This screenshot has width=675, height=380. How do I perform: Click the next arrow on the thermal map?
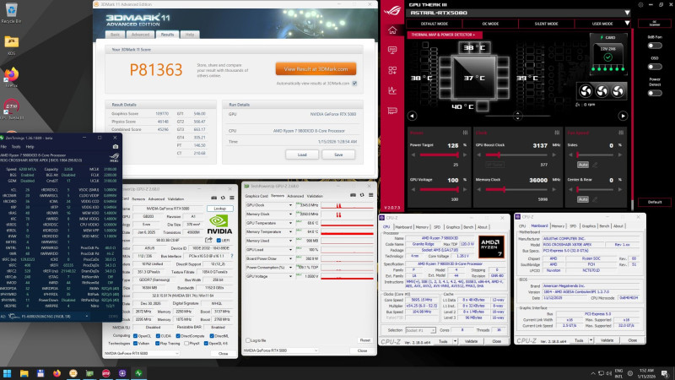(623, 116)
